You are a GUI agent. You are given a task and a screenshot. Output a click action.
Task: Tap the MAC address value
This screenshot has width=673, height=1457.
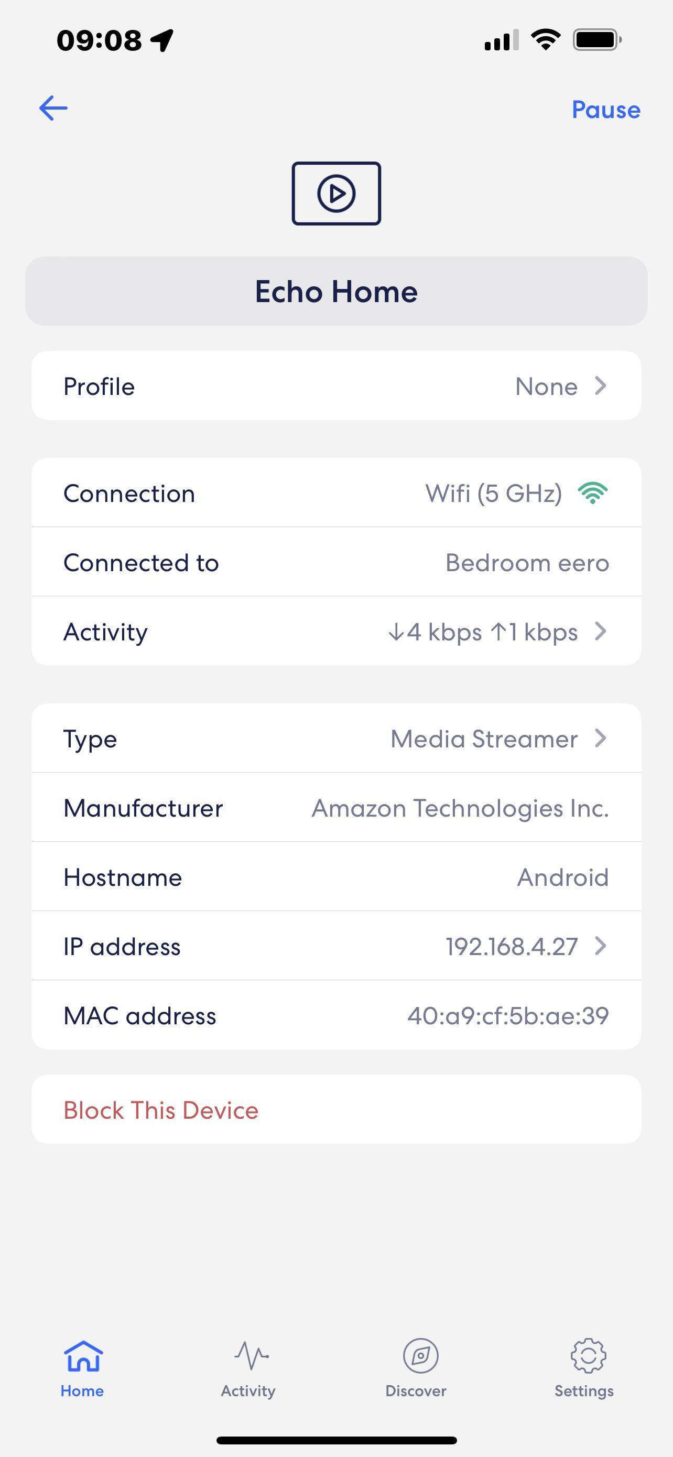tap(507, 1016)
